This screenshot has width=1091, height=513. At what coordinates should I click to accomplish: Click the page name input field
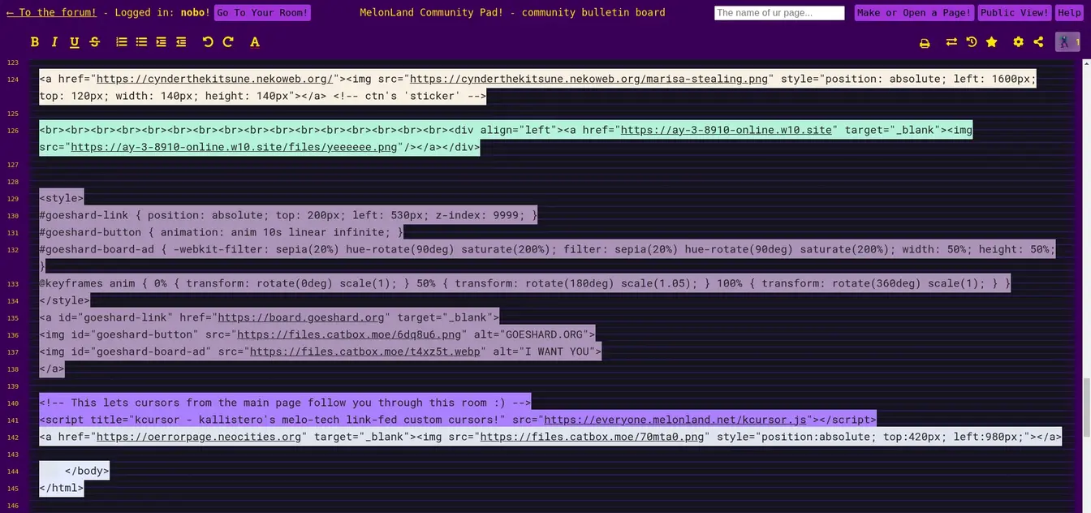[x=778, y=13]
